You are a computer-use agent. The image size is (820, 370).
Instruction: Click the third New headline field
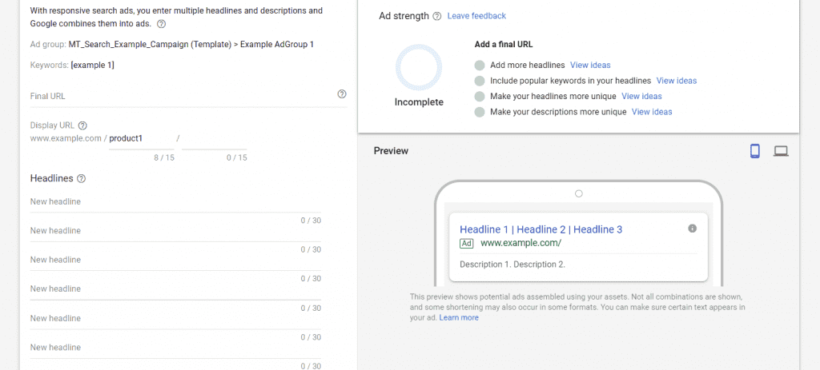tap(175, 261)
